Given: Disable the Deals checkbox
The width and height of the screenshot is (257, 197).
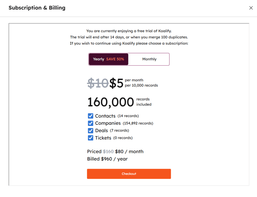Looking at the screenshot, I should click(x=91, y=131).
